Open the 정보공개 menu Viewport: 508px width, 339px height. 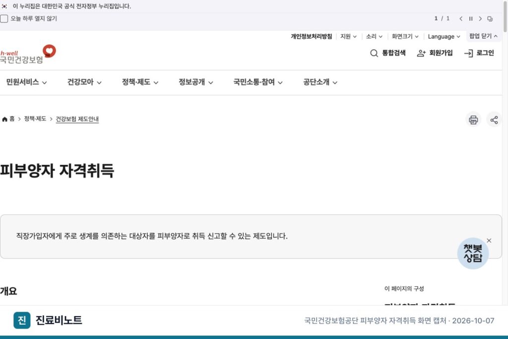(195, 82)
